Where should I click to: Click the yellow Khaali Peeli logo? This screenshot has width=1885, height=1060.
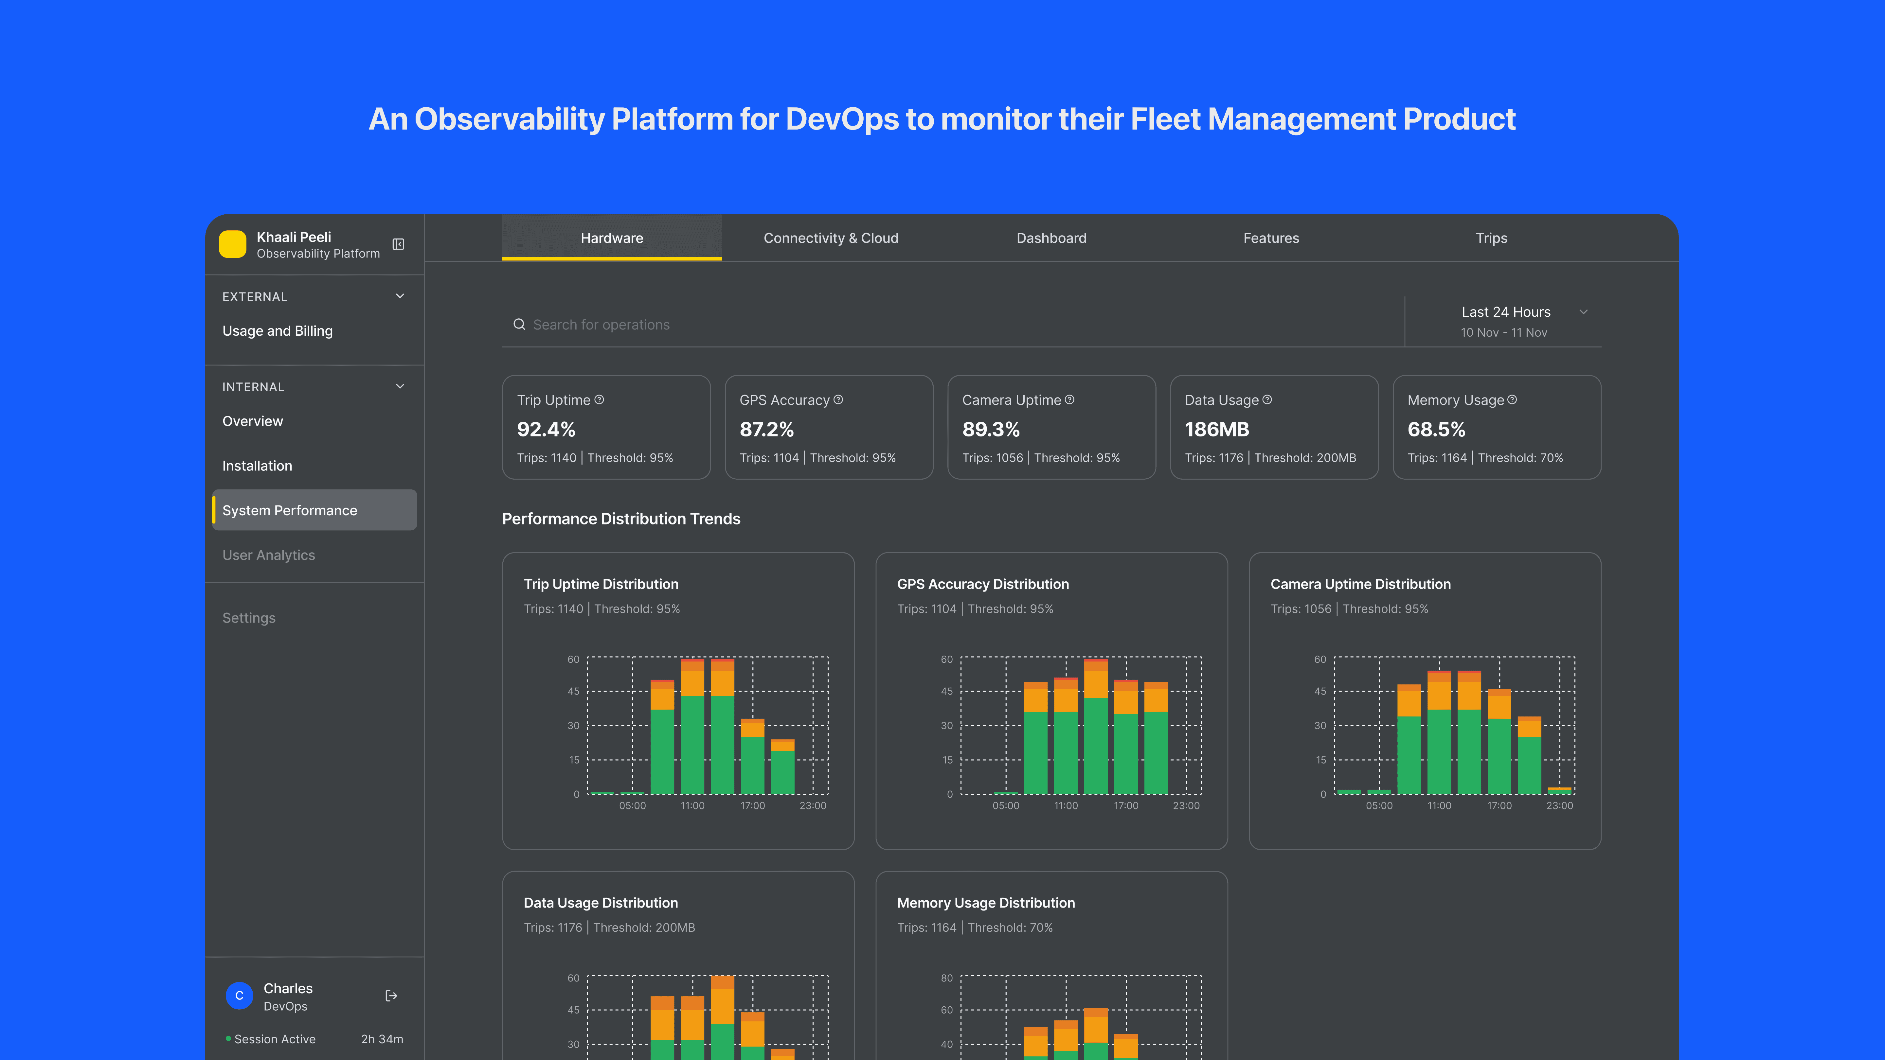click(233, 244)
